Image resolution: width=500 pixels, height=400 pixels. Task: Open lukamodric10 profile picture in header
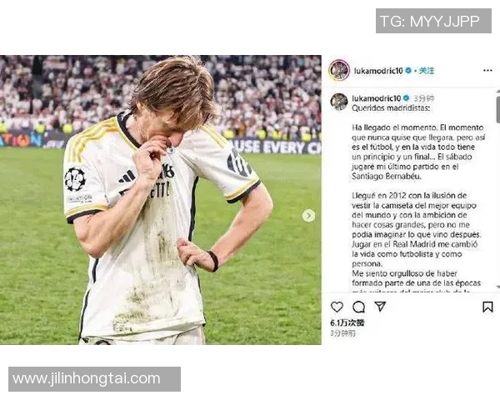pos(339,70)
